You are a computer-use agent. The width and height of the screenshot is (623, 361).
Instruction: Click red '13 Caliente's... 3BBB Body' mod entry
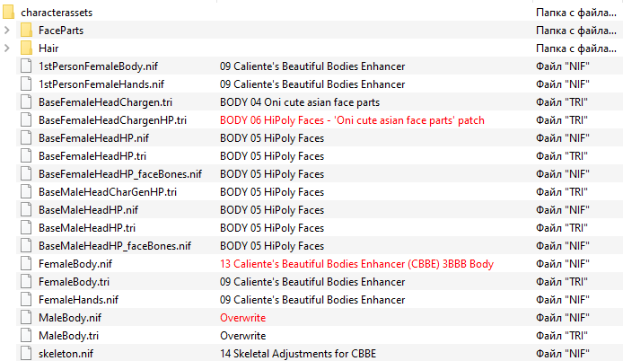[356, 264]
